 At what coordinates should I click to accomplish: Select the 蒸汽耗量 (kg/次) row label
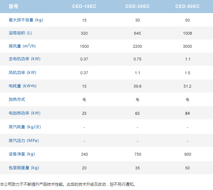[25, 127]
